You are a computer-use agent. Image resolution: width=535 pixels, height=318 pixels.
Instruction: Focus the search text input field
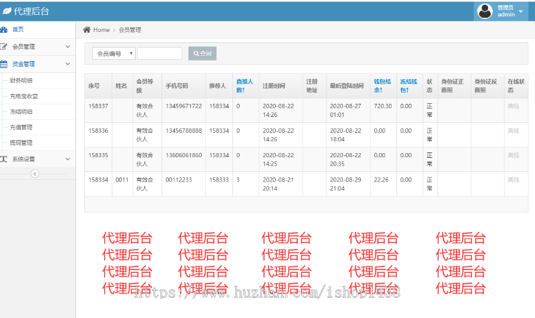pyautogui.click(x=160, y=53)
